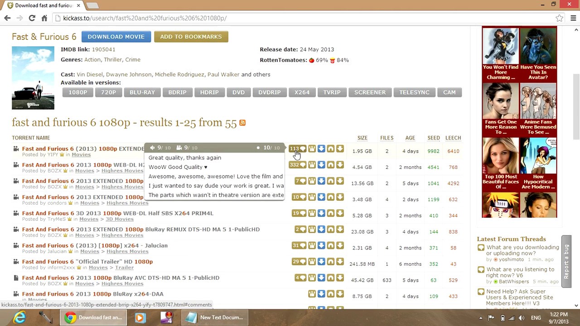Open the media player taskbar icon

tap(140, 317)
